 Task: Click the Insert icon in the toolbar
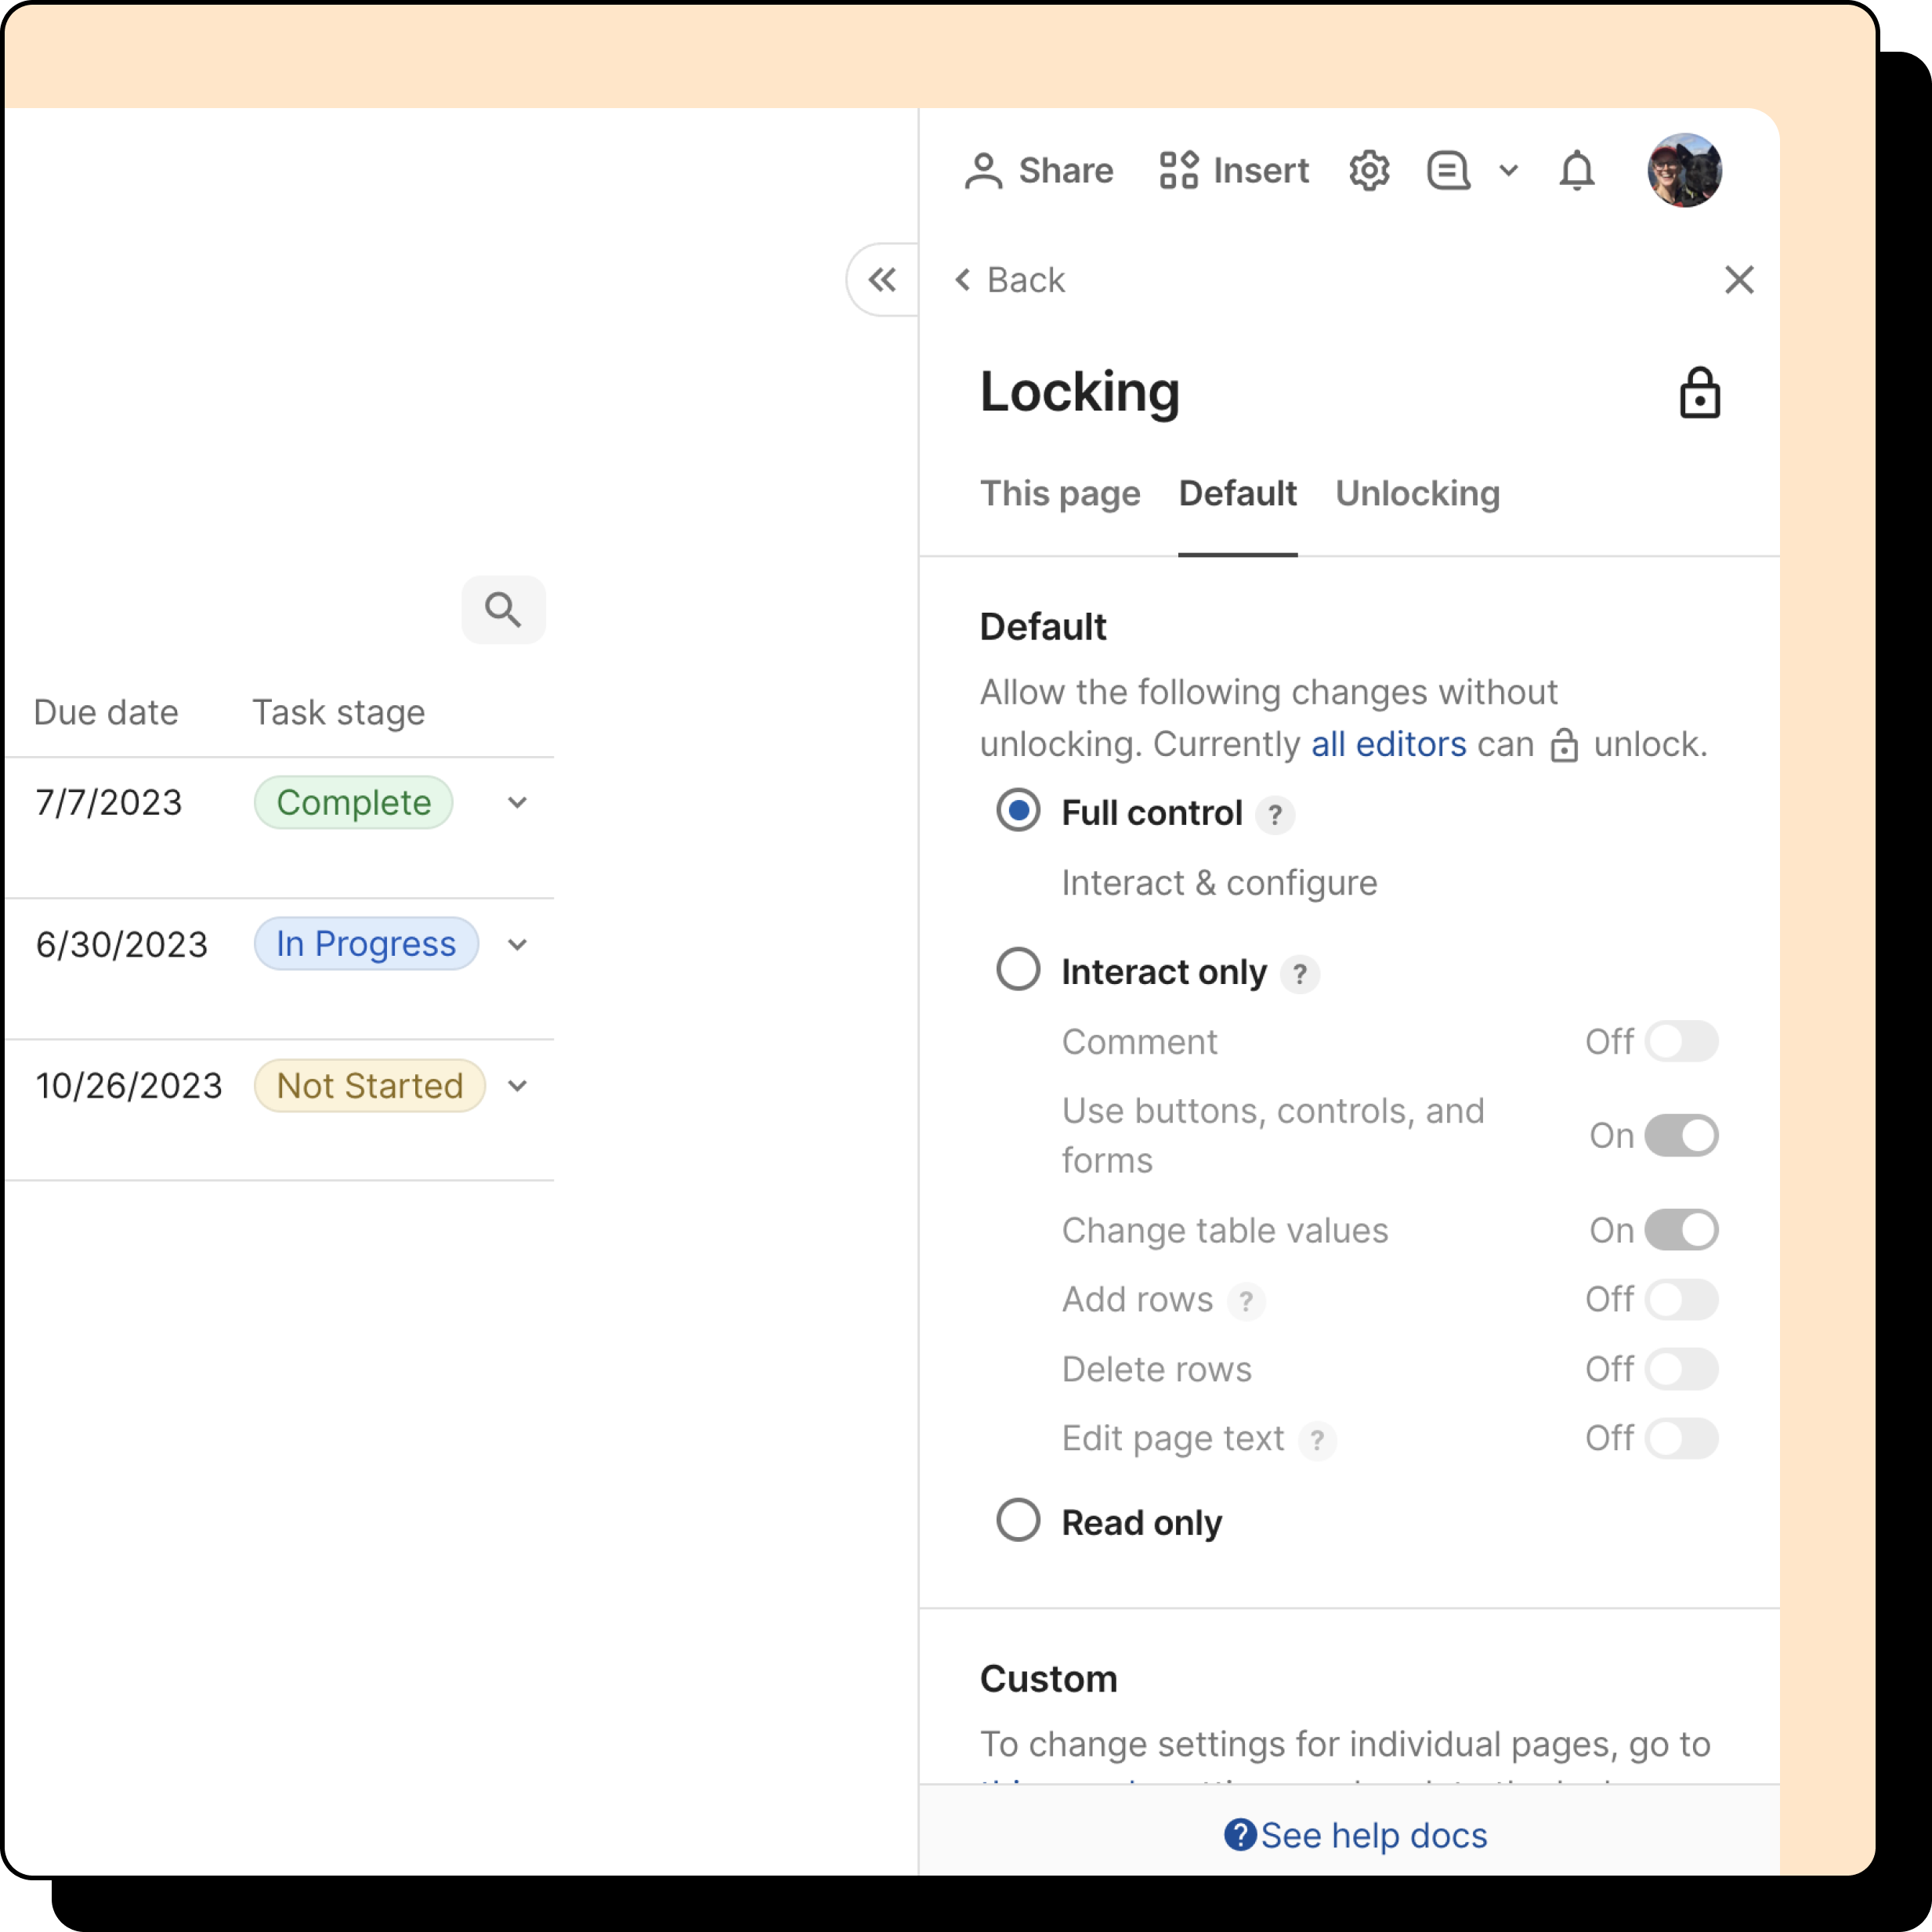(1180, 170)
